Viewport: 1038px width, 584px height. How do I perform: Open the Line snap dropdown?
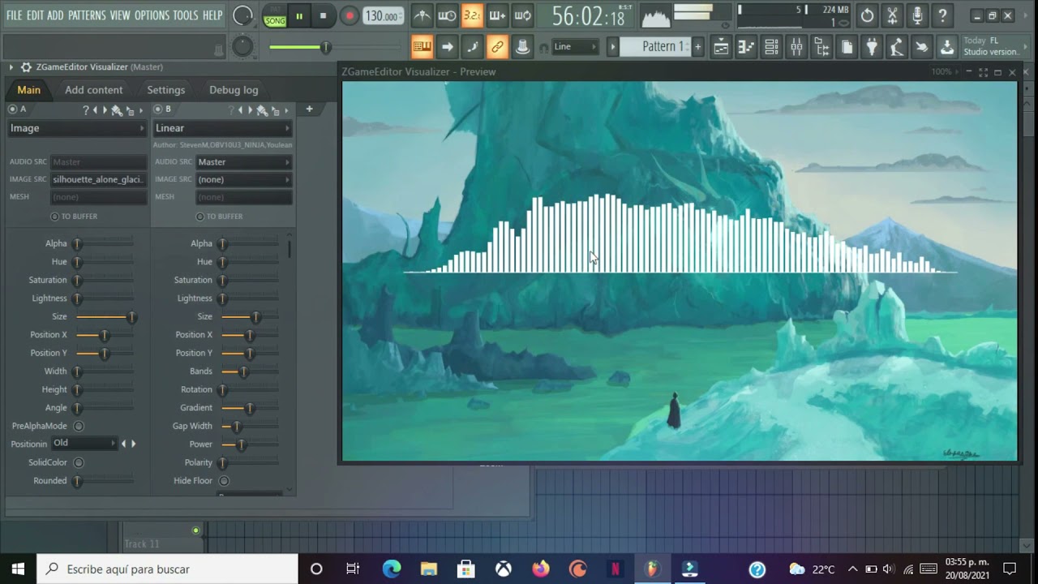pos(575,47)
